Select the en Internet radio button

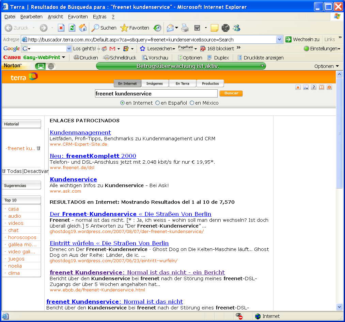(122, 103)
